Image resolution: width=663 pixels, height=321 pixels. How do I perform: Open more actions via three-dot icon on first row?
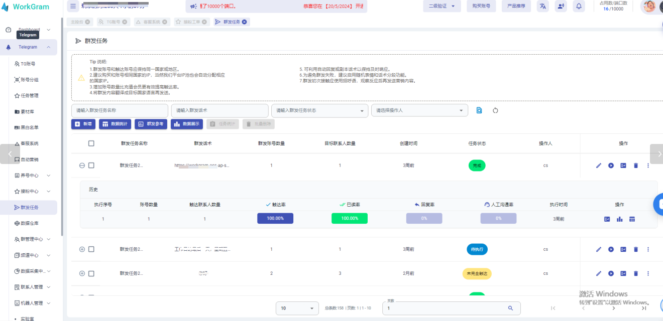point(648,165)
